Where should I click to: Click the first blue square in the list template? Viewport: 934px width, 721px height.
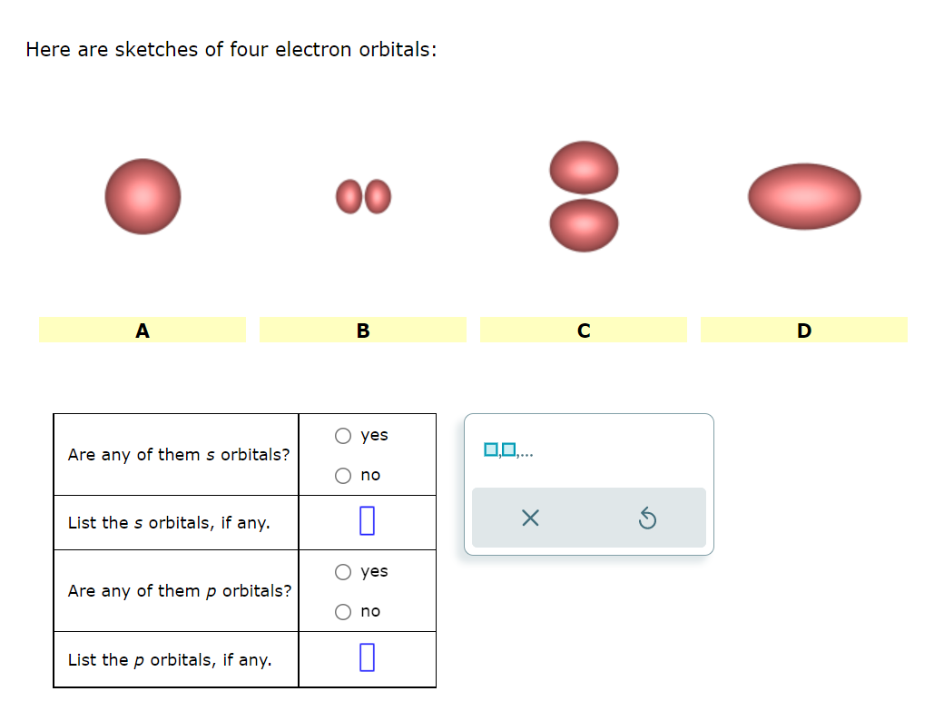coord(489,448)
